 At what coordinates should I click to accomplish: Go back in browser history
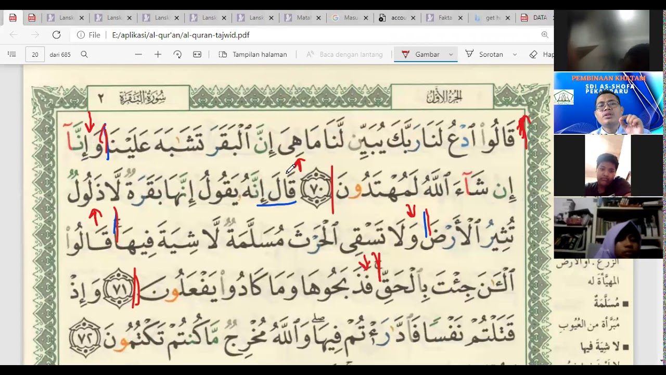(x=14, y=35)
